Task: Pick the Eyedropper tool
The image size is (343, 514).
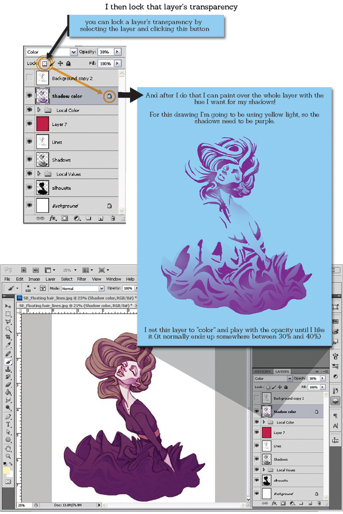Action: click(x=8, y=346)
